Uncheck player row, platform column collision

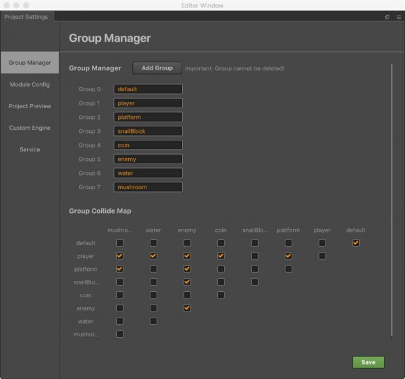(288, 256)
